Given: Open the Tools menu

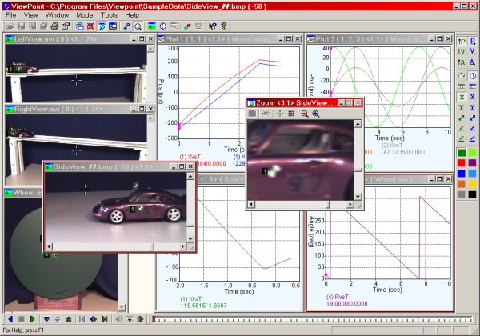Looking at the screenshot, I should (108, 15).
